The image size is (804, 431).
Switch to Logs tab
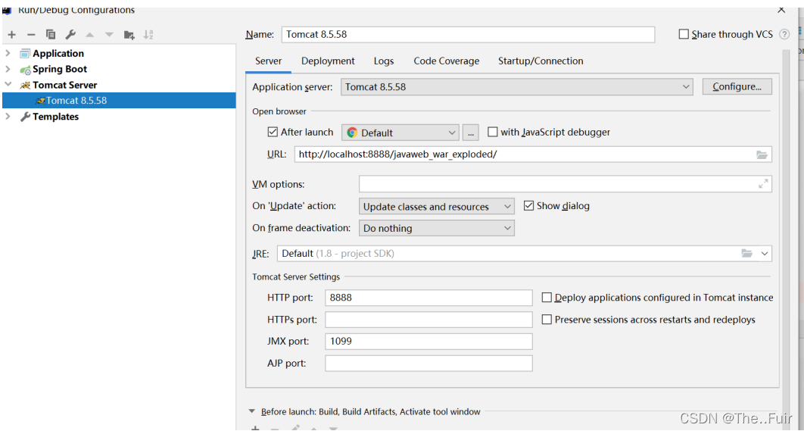(x=384, y=61)
